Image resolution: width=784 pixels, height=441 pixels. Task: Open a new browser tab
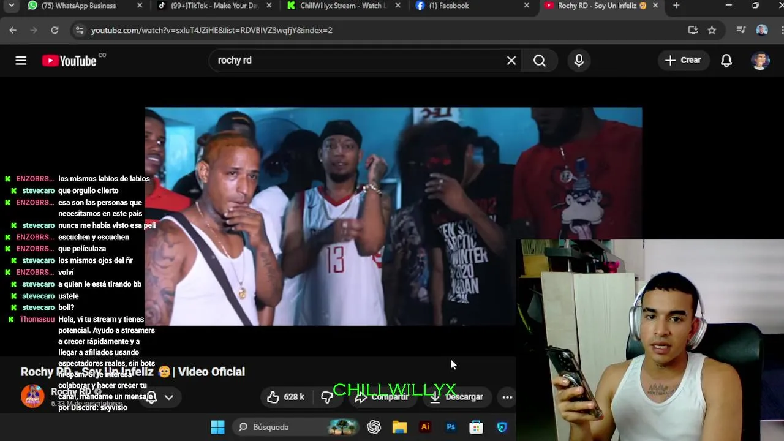[676, 6]
